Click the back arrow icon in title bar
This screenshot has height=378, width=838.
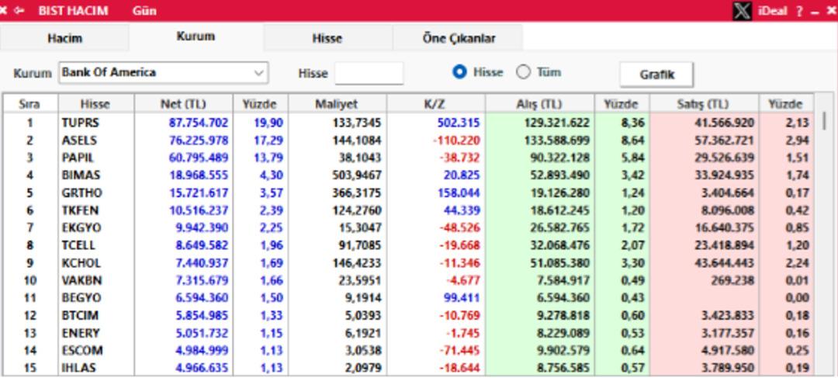(x=19, y=11)
